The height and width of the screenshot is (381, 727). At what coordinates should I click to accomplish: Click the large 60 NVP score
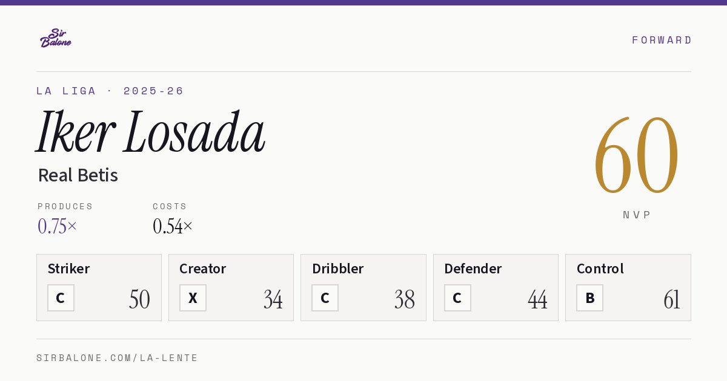coord(636,155)
